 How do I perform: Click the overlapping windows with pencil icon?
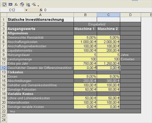(22, 5)
